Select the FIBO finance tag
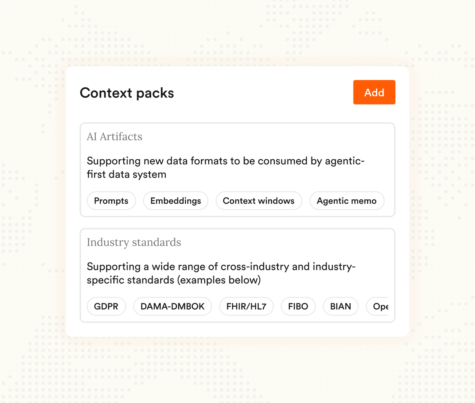 coord(298,306)
